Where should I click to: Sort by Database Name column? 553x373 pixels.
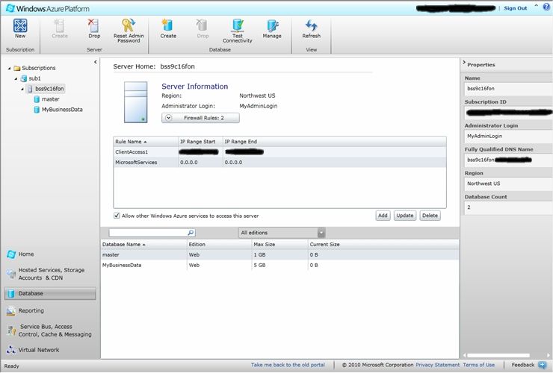(143, 244)
